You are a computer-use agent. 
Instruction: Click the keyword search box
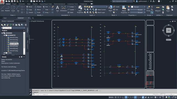tap(122, 1)
